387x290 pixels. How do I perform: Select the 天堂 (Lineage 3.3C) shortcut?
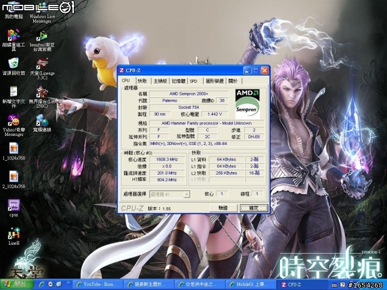(x=42, y=69)
